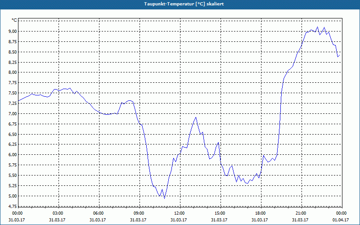Select the '31.03.17' date beneath '21:00'

[x=300, y=220]
